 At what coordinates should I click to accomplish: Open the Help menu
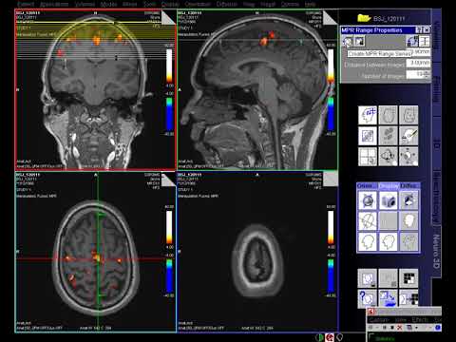(x=310, y=4)
